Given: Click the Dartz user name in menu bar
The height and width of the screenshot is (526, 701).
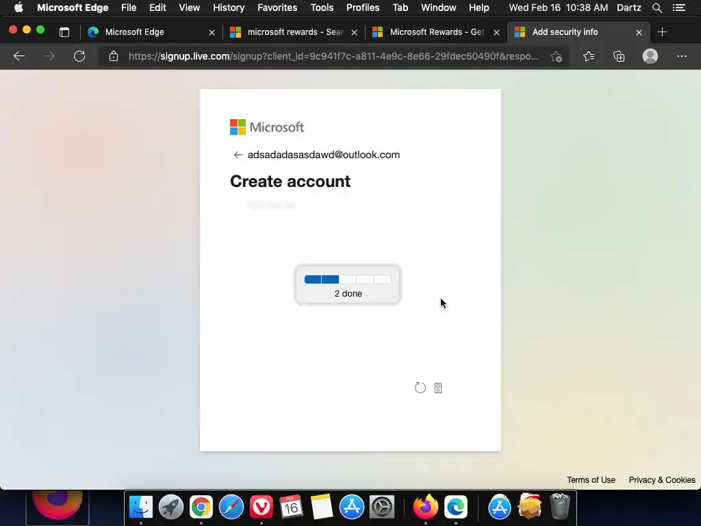Looking at the screenshot, I should click(629, 8).
